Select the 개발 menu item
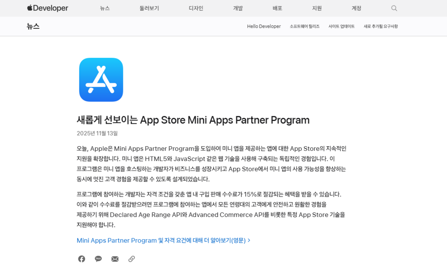This screenshot has height=271, width=447. (x=238, y=8)
